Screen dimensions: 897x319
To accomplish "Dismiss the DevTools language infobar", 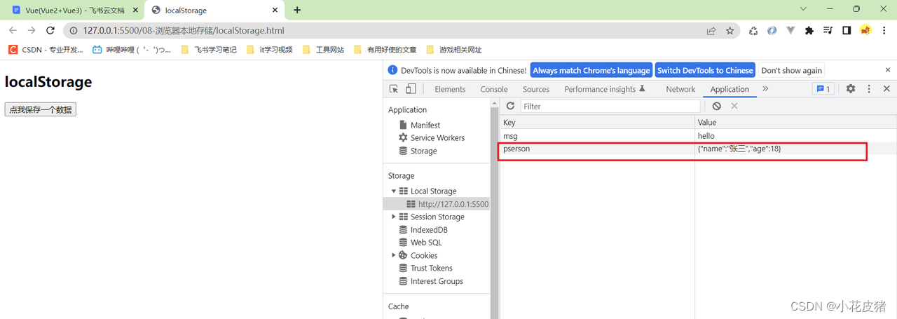I will [888, 70].
